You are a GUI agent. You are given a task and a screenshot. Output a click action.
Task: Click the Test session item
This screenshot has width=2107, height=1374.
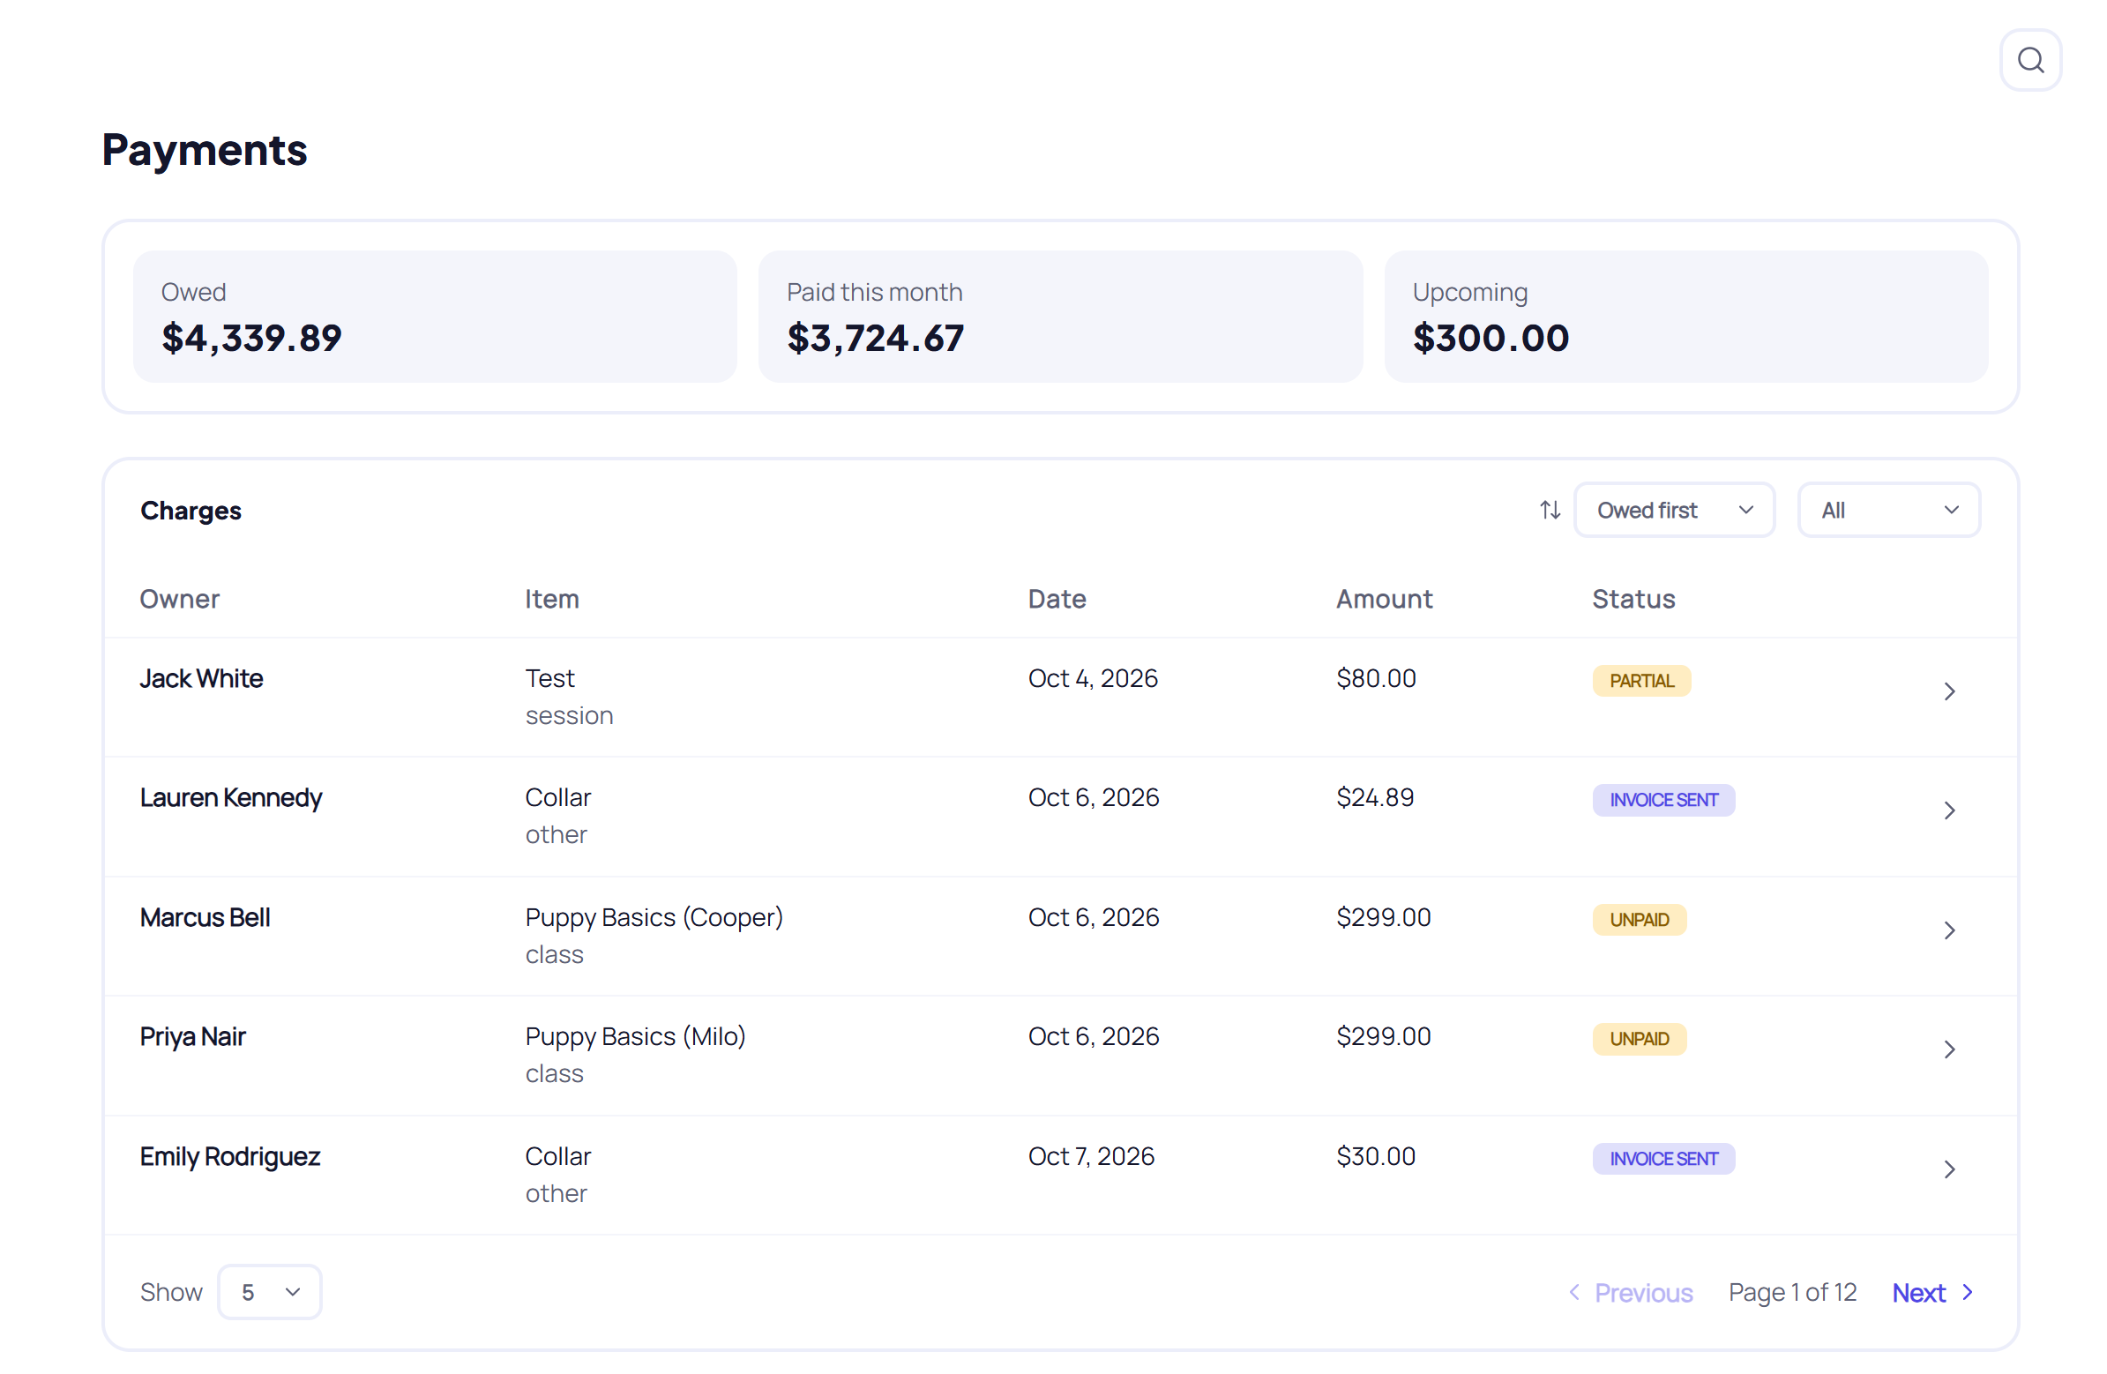pos(568,697)
